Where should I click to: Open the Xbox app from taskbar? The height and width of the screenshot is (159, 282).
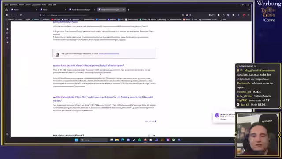pos(174,140)
